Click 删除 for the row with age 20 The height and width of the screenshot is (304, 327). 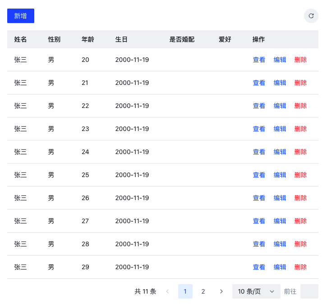click(300, 60)
